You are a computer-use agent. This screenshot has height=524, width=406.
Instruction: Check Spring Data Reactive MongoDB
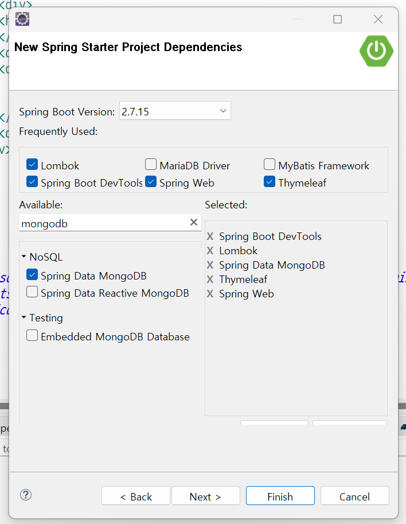[32, 292]
